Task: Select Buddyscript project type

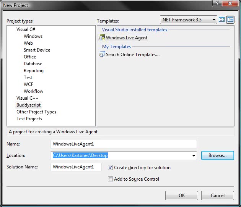Action: 28,105
